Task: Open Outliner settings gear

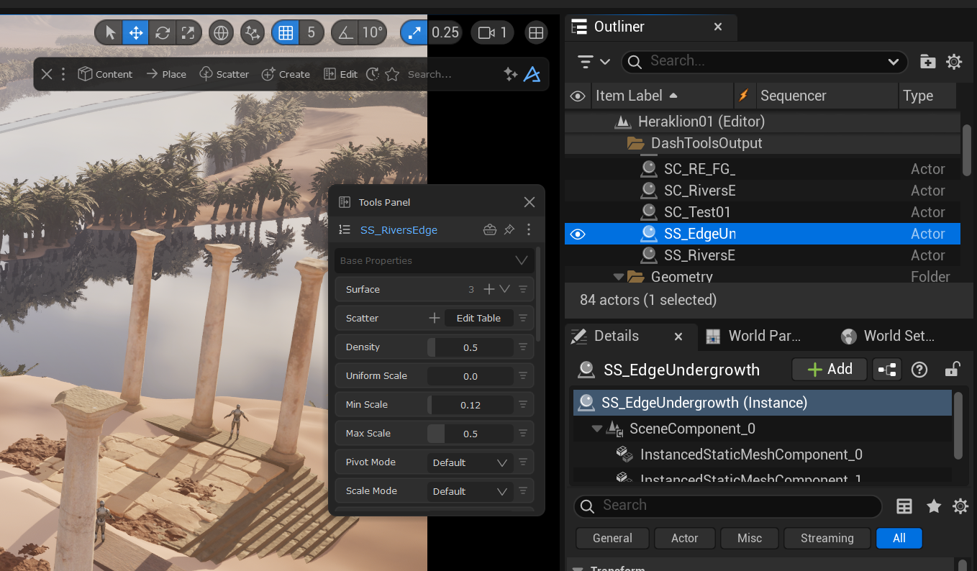Action: [954, 61]
